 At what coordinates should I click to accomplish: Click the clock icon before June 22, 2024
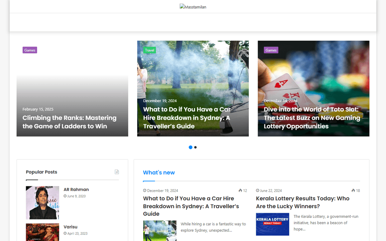point(257,190)
